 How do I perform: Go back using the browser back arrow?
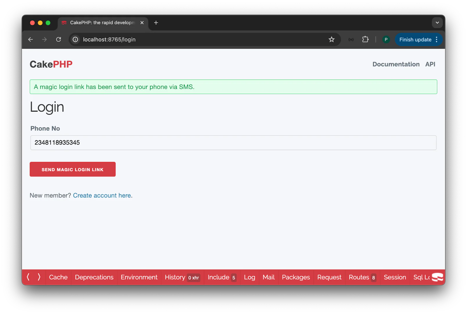(x=31, y=39)
